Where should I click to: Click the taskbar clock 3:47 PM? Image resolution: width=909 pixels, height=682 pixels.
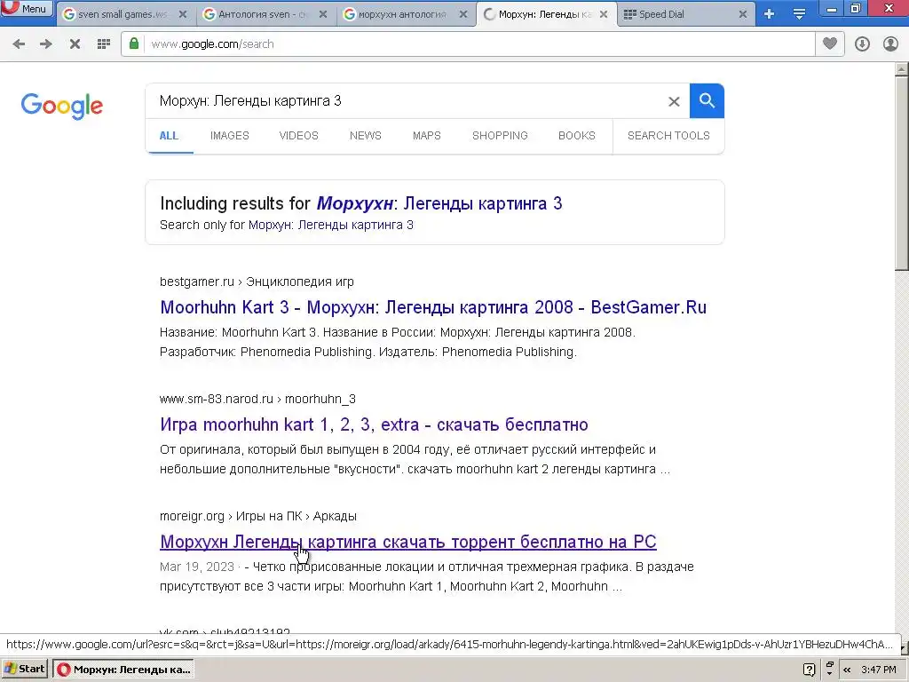[879, 670]
